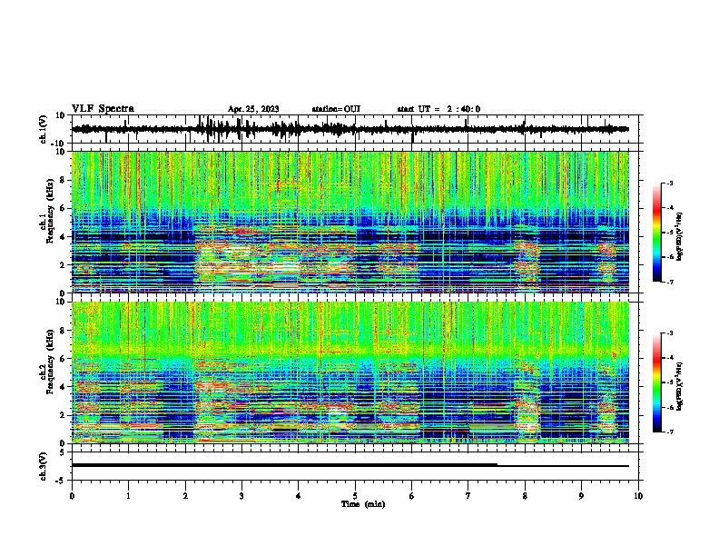
Task: Click the ch.2 spectrogram color scale bar
Action: click(657, 382)
